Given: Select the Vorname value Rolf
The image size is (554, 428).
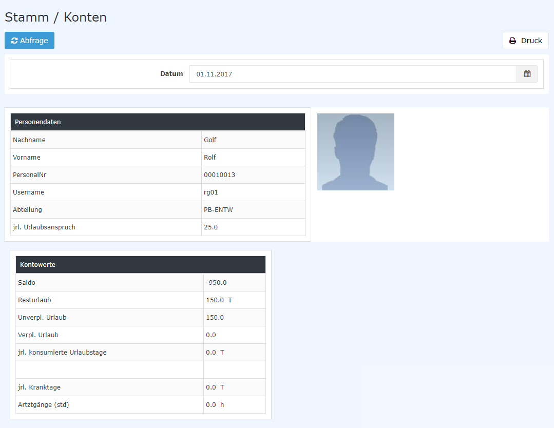Looking at the screenshot, I should click(x=210, y=158).
